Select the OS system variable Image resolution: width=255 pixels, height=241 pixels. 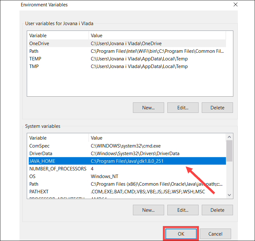[127, 176]
